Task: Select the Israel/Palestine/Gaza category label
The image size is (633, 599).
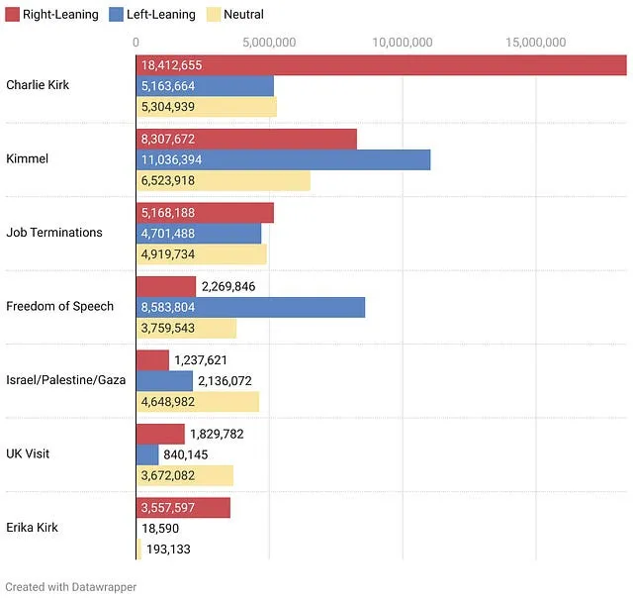Action: tap(65, 380)
